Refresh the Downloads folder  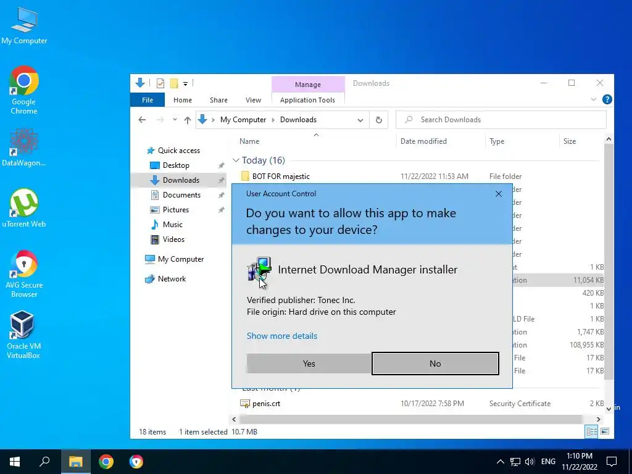pyautogui.click(x=379, y=120)
